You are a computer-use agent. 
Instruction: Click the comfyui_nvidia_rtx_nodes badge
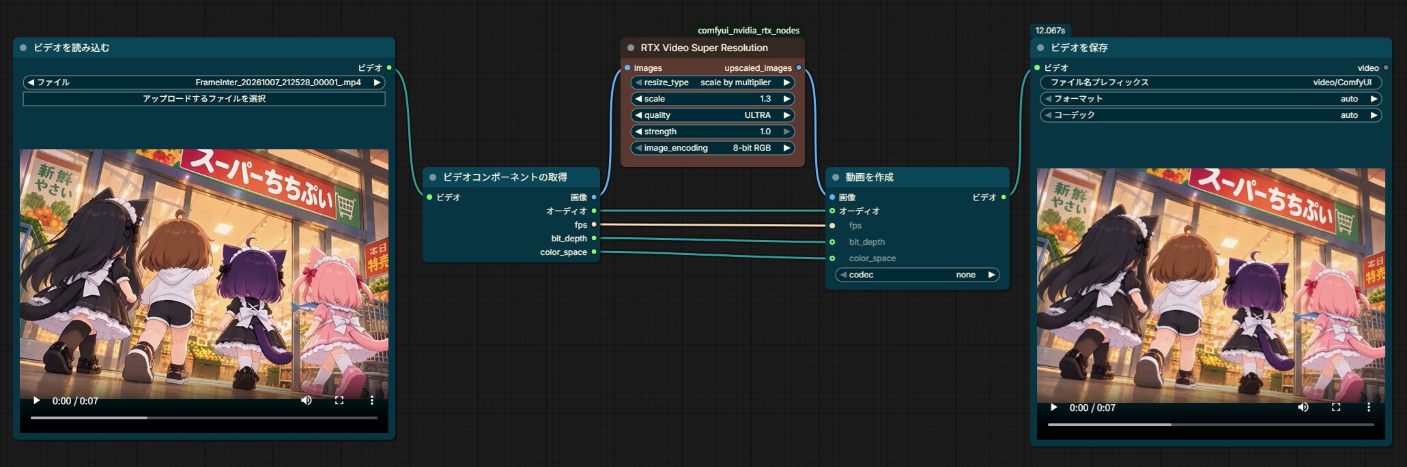748,31
